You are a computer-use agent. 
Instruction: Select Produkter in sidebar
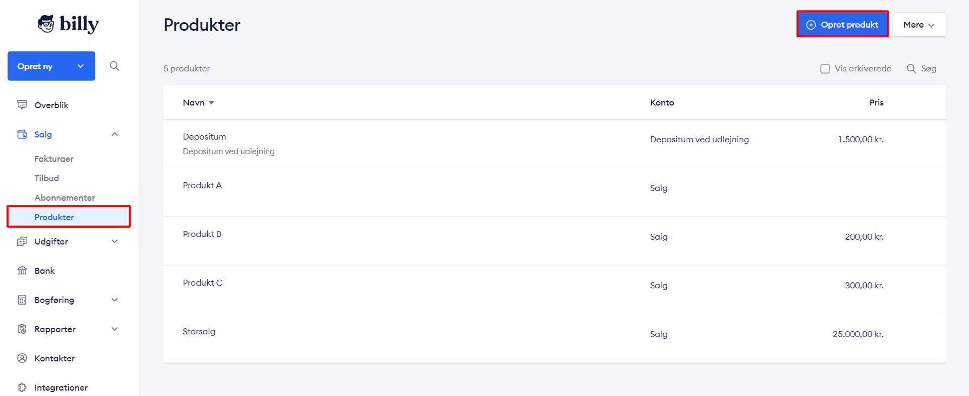tap(69, 217)
